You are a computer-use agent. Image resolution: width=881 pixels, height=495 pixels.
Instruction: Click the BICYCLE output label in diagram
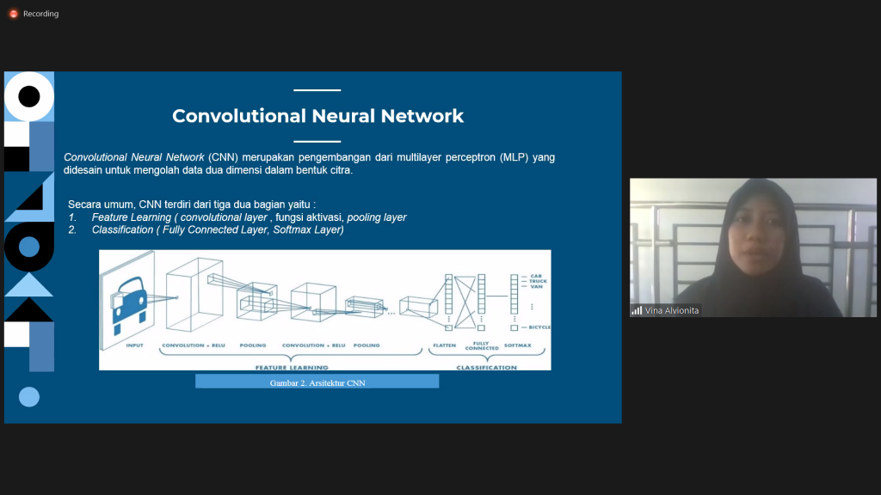(x=536, y=327)
